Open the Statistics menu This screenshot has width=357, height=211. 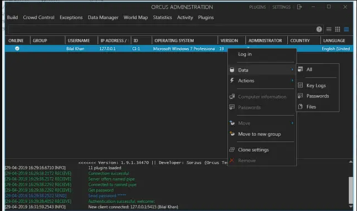162,17
